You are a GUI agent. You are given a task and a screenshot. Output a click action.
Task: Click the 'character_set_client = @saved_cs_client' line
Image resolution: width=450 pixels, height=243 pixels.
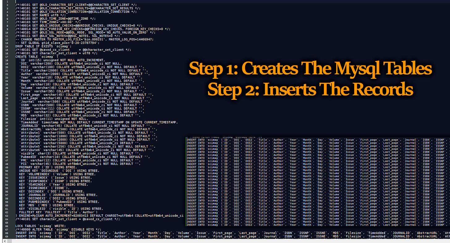pyautogui.click(x=67, y=219)
